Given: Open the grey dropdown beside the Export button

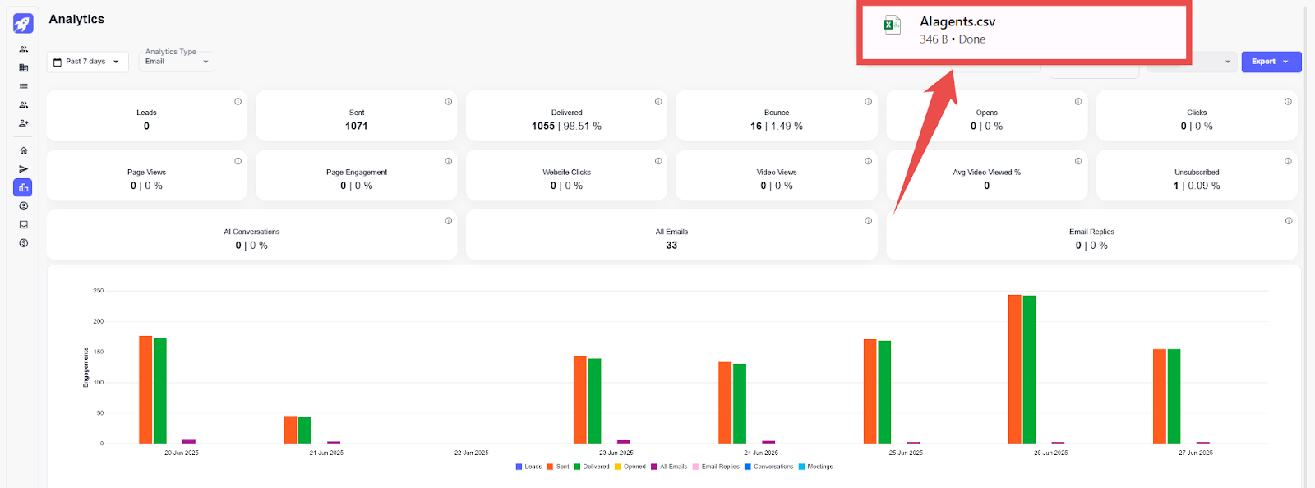Looking at the screenshot, I should pos(1192,62).
